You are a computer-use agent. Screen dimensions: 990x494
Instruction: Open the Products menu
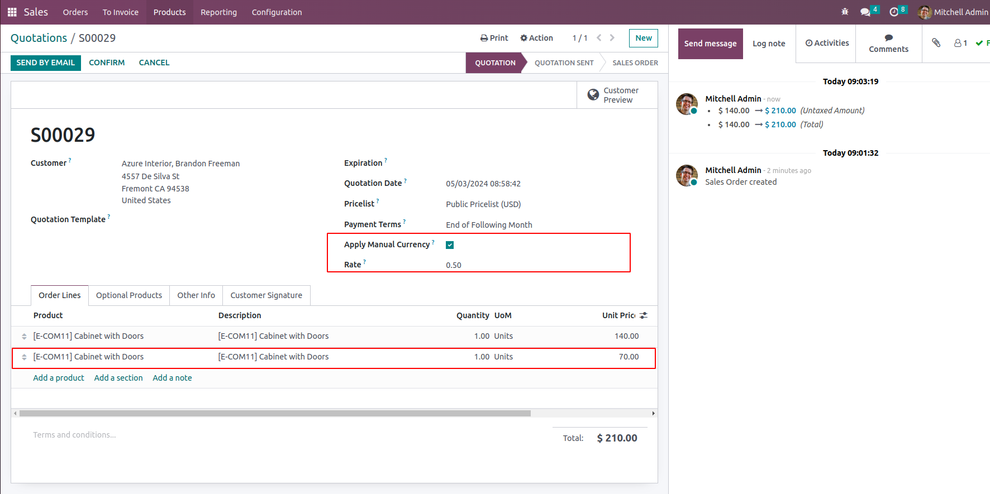click(x=170, y=12)
